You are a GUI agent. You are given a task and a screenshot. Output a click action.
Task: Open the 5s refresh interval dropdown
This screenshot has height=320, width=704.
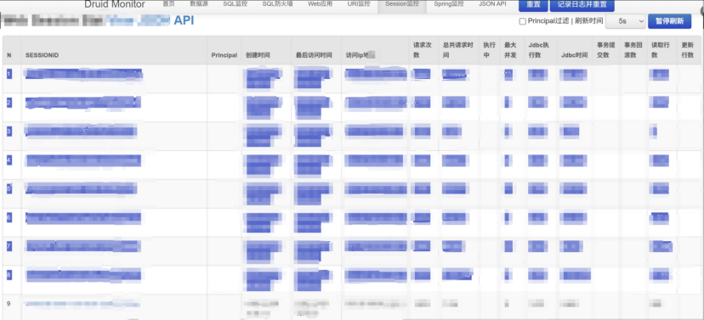pyautogui.click(x=625, y=21)
